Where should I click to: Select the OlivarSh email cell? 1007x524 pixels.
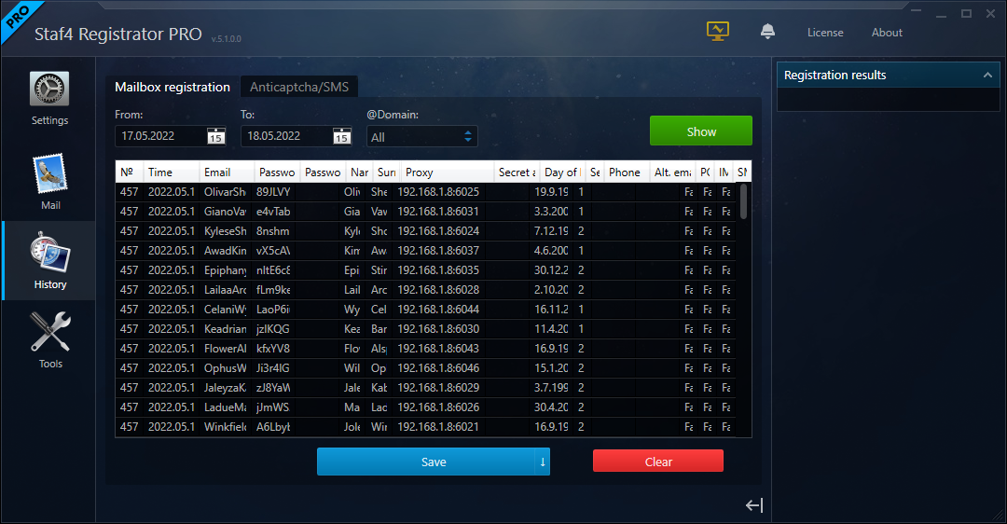(x=225, y=192)
